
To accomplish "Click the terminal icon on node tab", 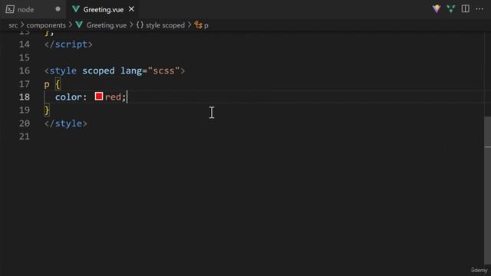I will click(10, 9).
